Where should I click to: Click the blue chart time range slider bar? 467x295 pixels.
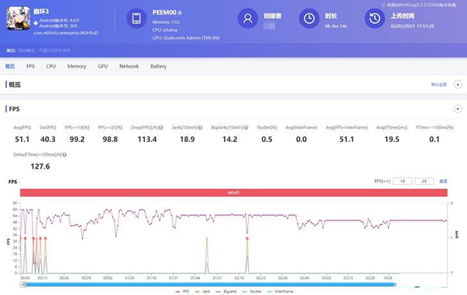pos(210,285)
